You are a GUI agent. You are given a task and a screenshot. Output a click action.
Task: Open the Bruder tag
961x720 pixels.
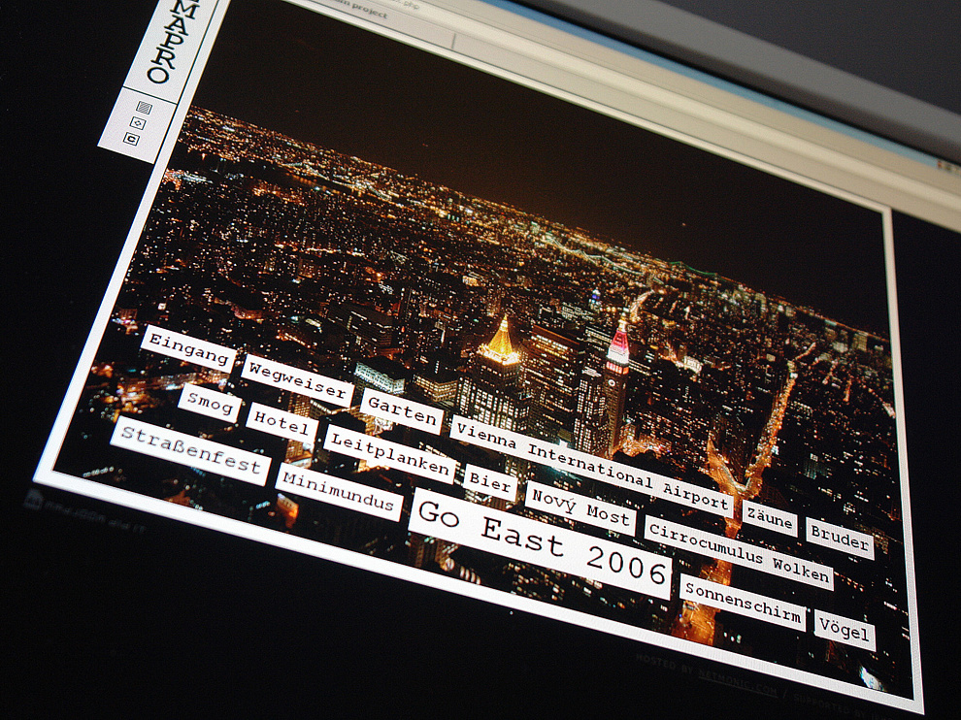pyautogui.click(x=840, y=539)
